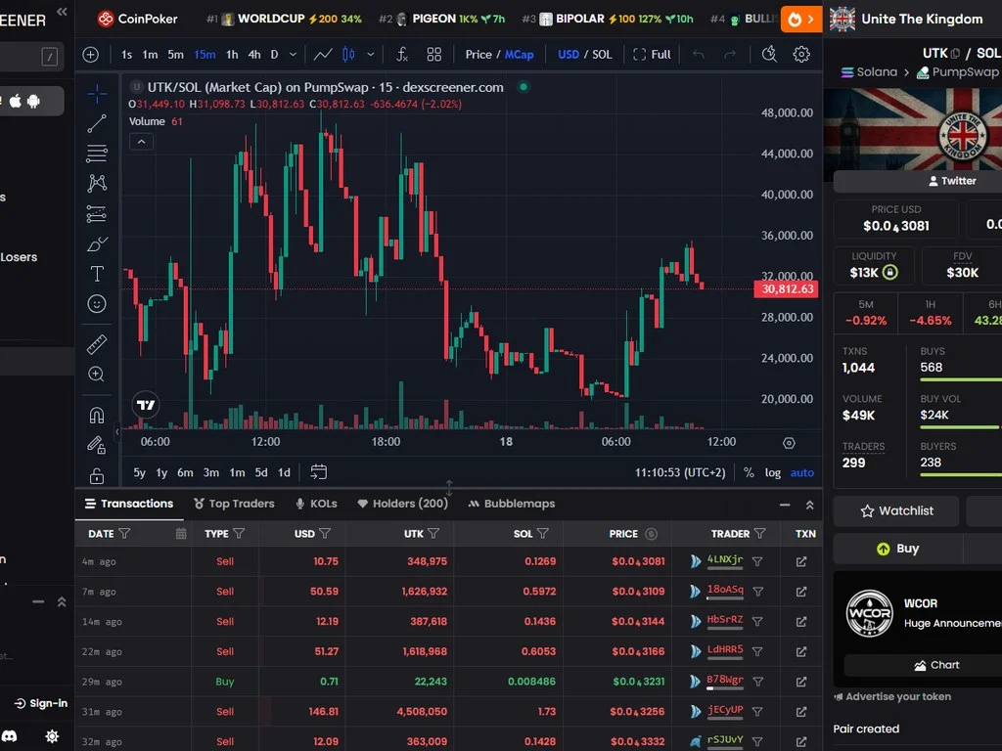Filter transactions by DATE funnel
The height and width of the screenshot is (751, 1002).
[124, 533]
